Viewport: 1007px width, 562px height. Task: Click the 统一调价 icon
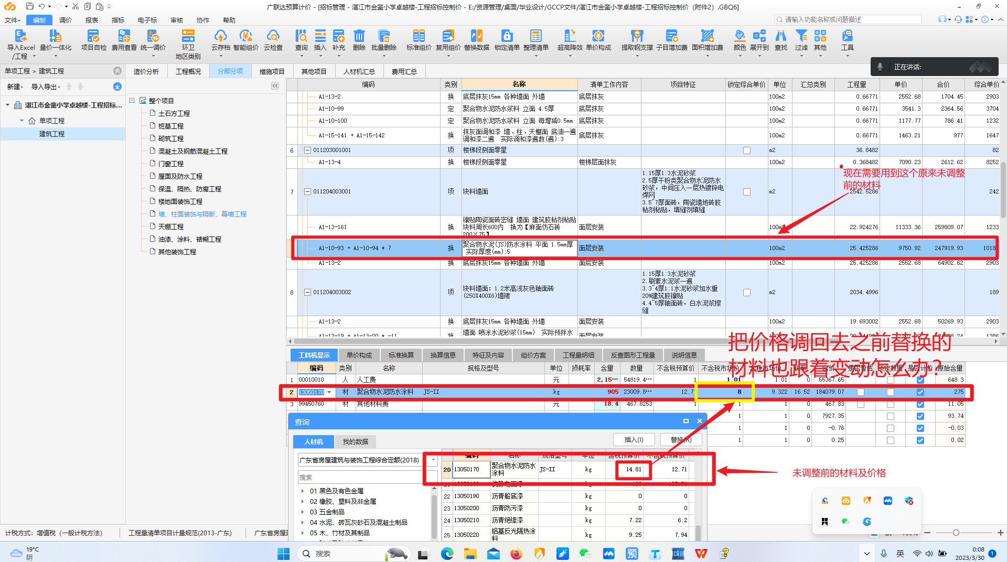[x=153, y=40]
